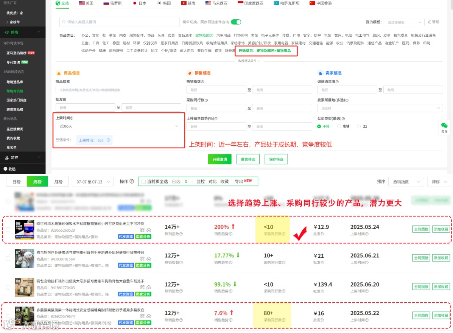Check the 当前页全选 checkbox
Screen dimensions: 453x333
pos(143,182)
